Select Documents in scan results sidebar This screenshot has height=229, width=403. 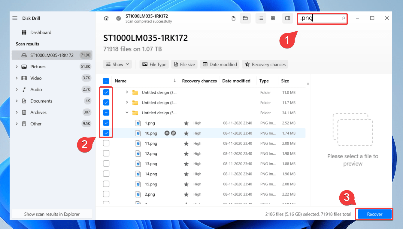pos(41,101)
